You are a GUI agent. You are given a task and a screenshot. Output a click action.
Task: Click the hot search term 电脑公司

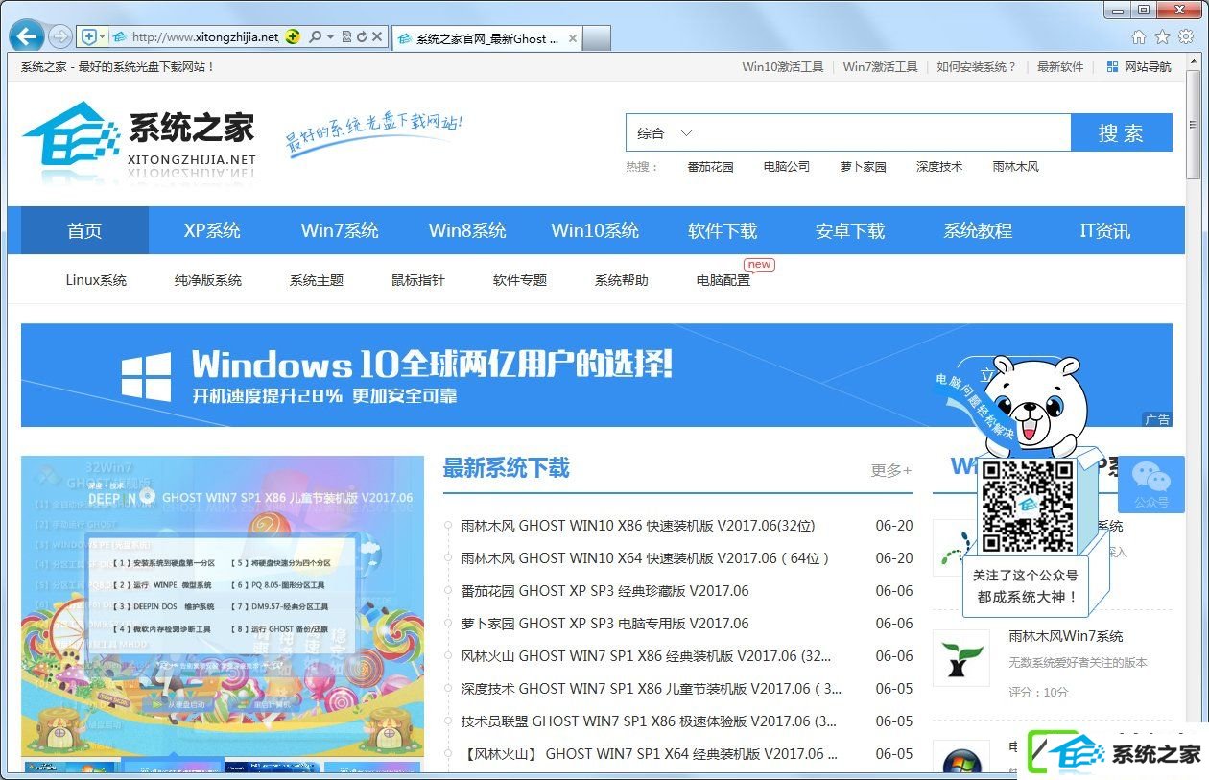coord(787,167)
